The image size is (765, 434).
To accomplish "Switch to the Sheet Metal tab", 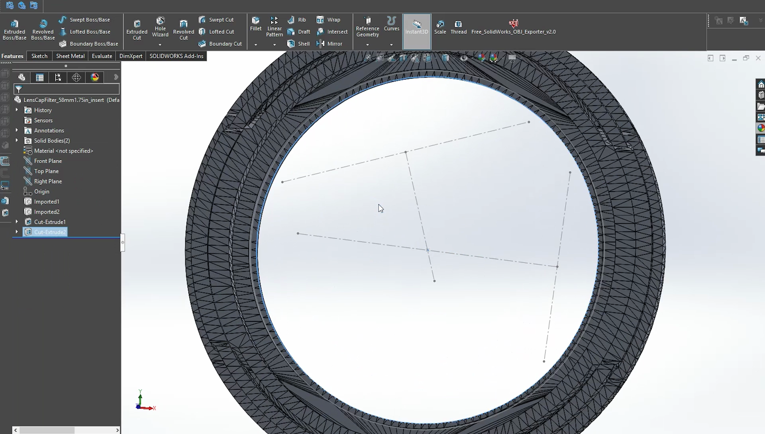I will [70, 56].
